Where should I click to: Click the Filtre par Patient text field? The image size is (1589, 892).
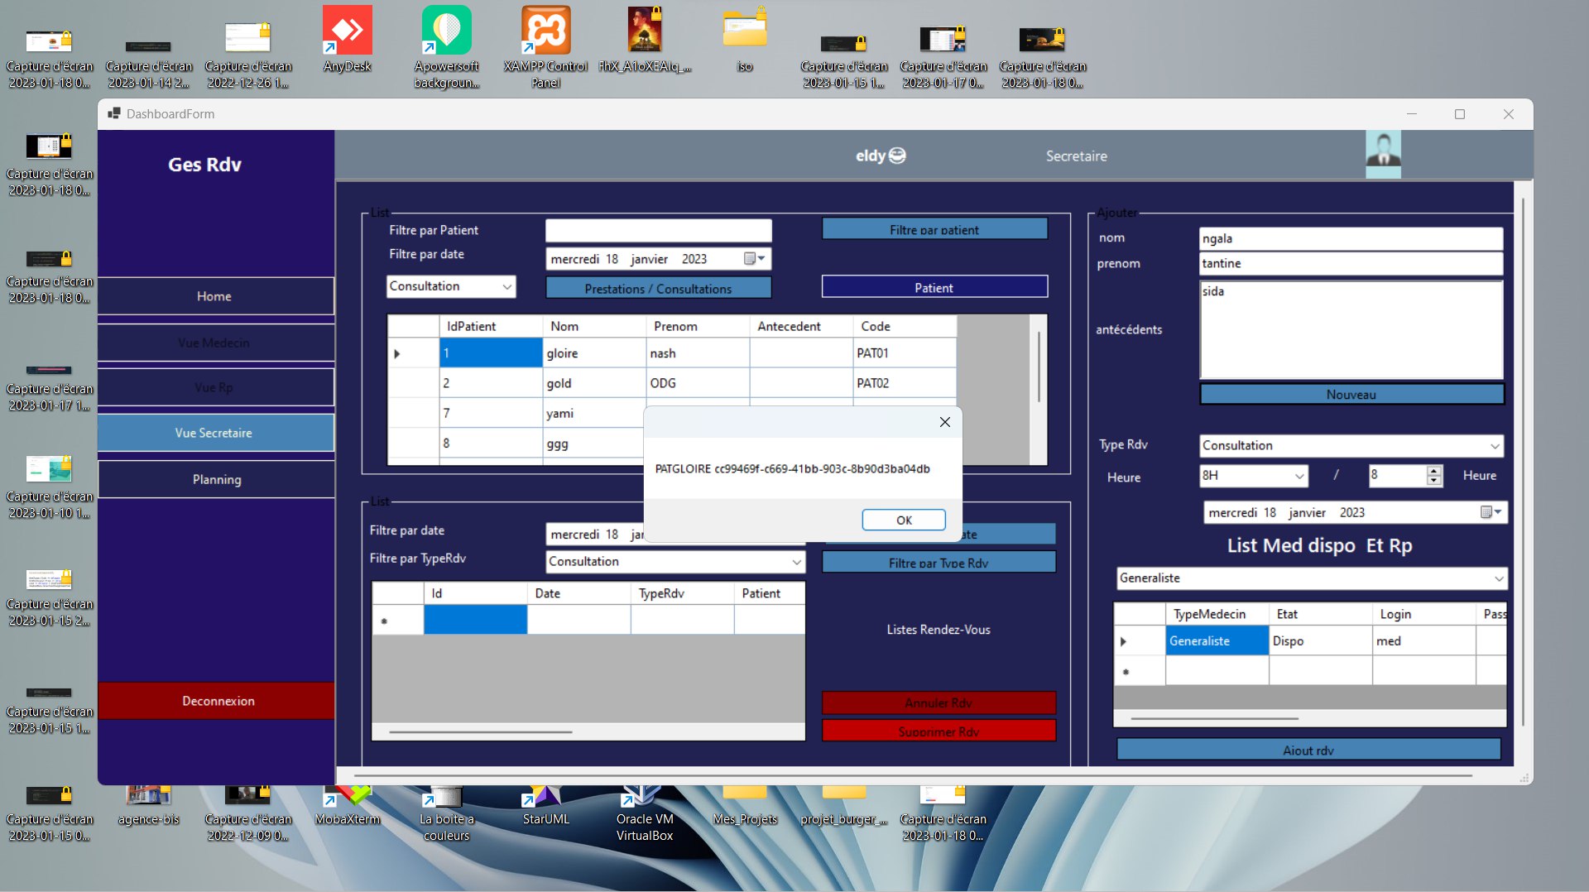(658, 230)
